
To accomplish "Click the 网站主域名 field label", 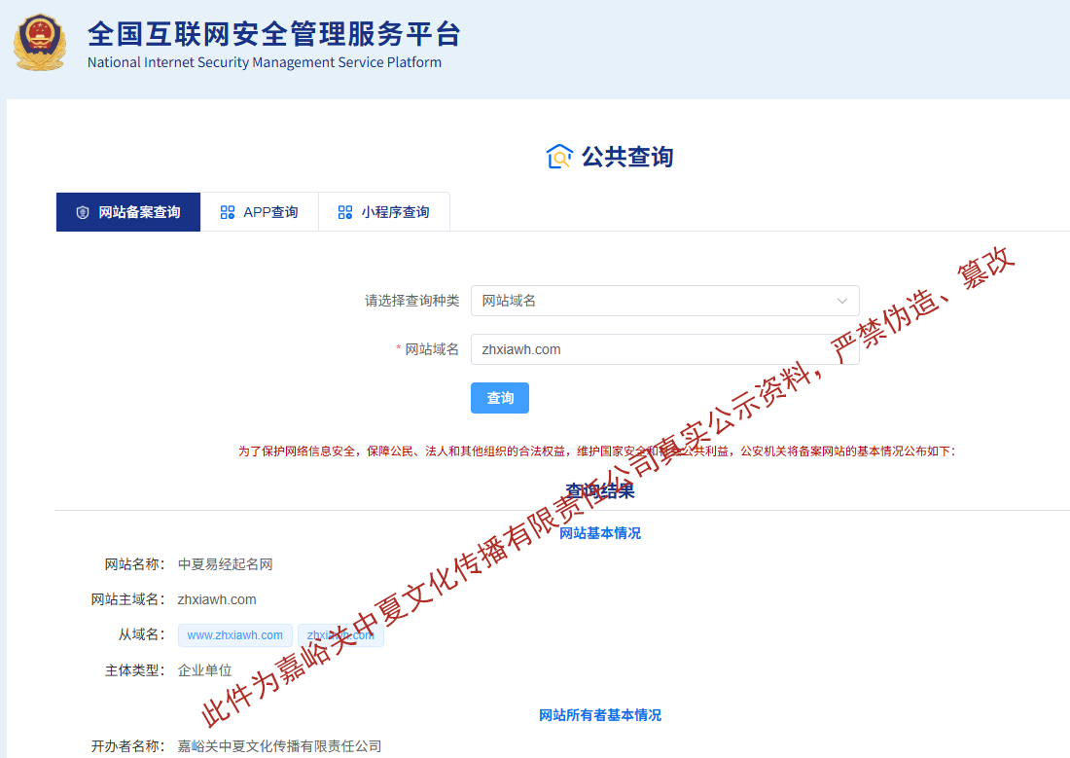I will [127, 599].
